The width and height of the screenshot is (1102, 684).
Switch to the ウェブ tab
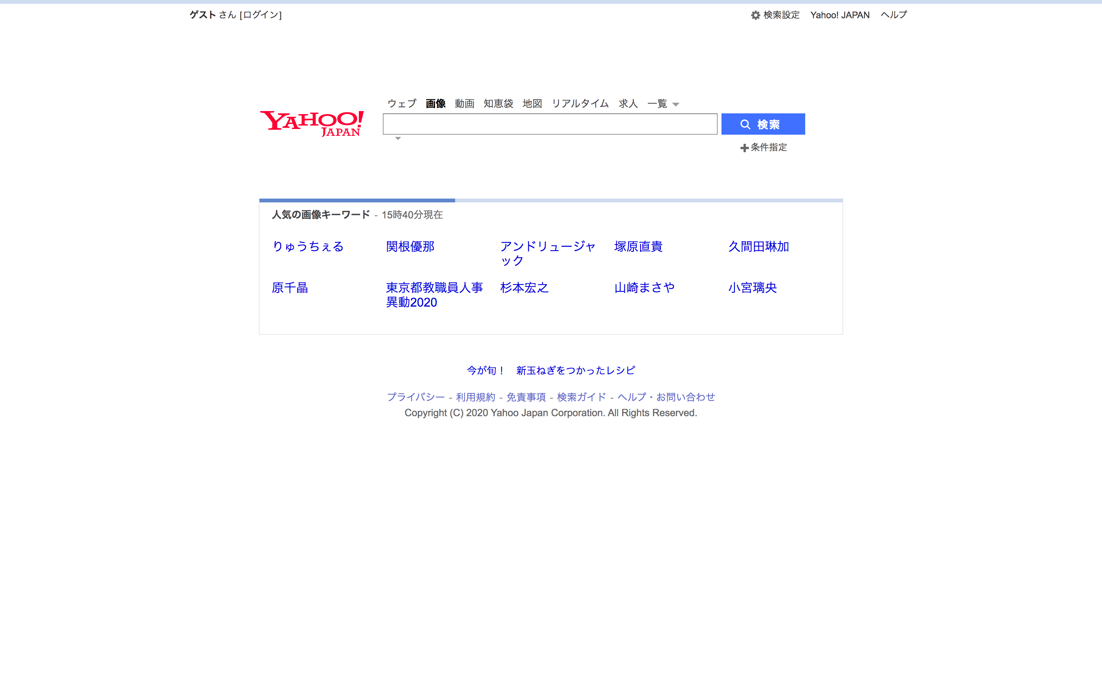402,103
